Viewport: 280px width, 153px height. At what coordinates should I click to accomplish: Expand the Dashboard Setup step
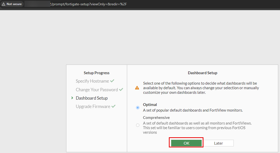tap(92, 98)
